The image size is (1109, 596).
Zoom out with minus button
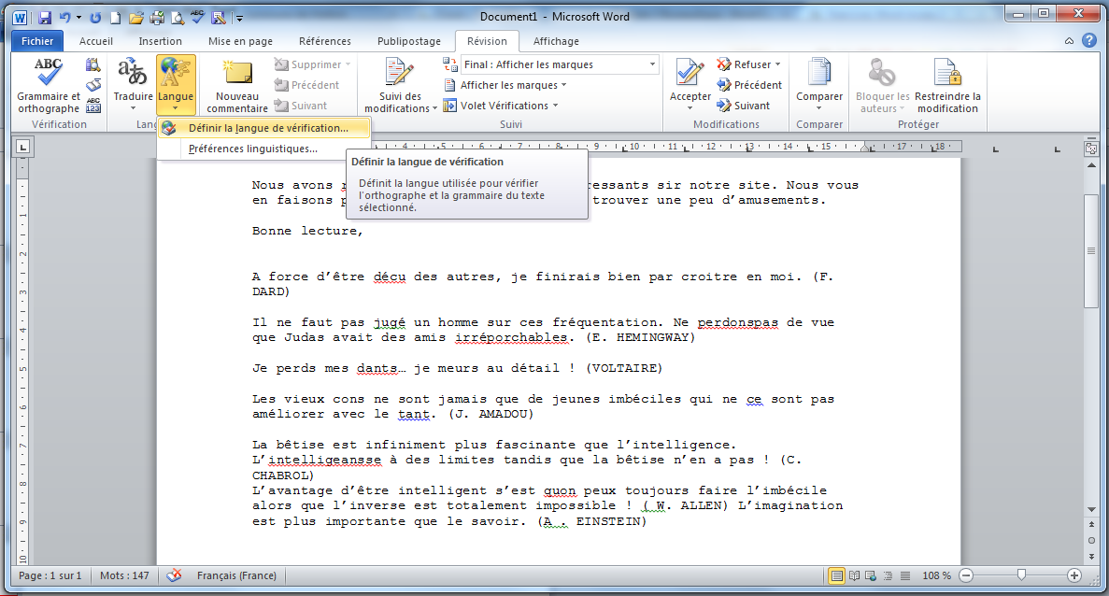pyautogui.click(x=966, y=575)
